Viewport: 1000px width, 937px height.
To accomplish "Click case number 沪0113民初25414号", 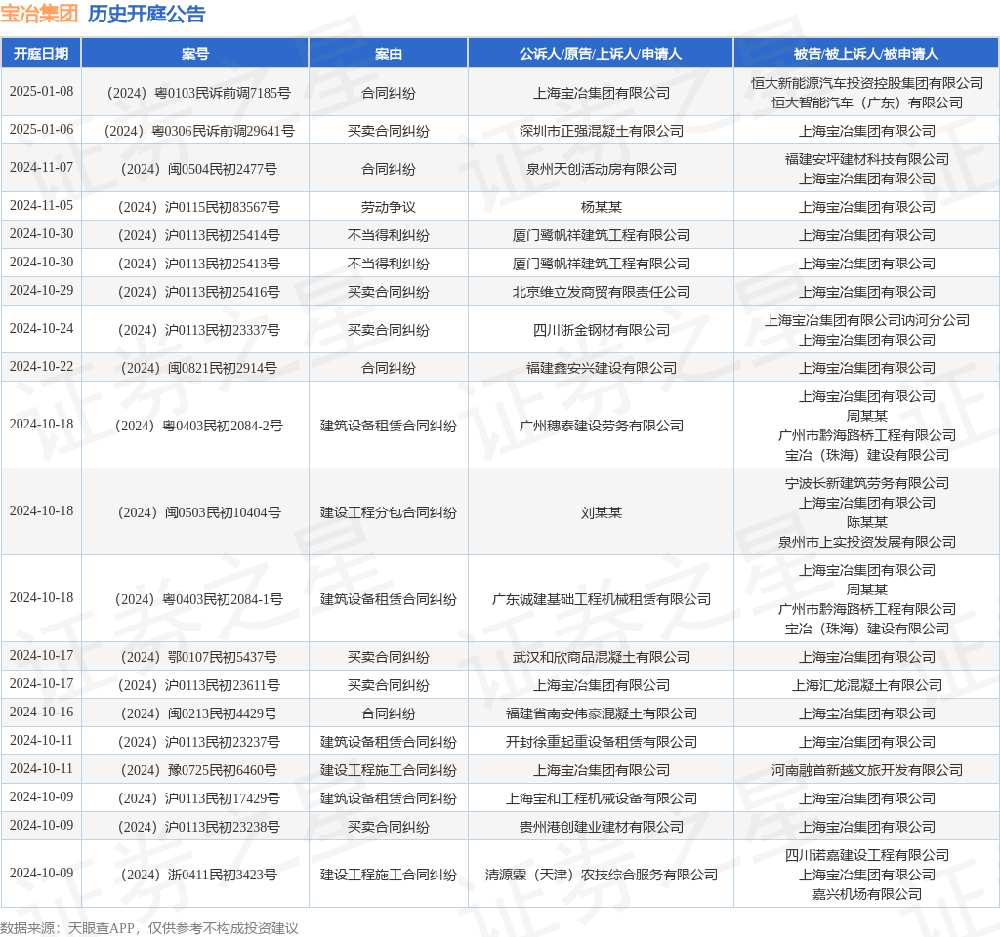I will 198,236.
